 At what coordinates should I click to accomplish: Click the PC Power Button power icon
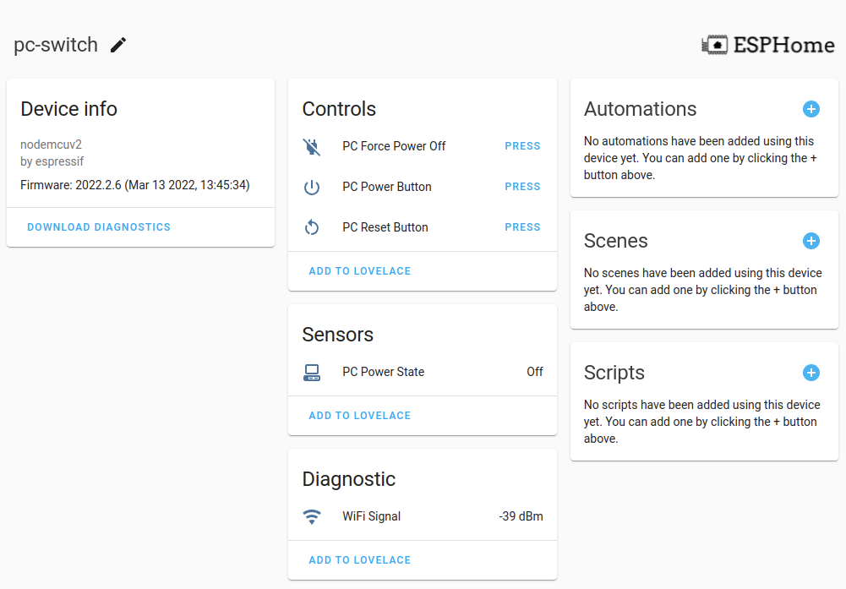pos(312,187)
